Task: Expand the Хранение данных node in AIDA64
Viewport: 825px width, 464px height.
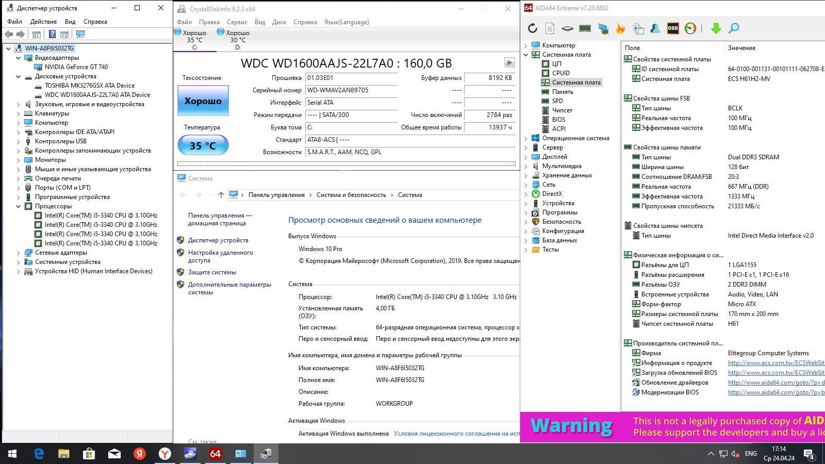Action: point(526,175)
